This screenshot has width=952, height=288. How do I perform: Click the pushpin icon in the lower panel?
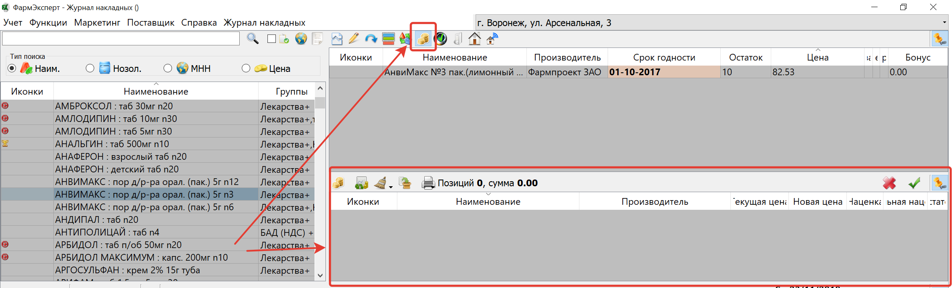(939, 183)
